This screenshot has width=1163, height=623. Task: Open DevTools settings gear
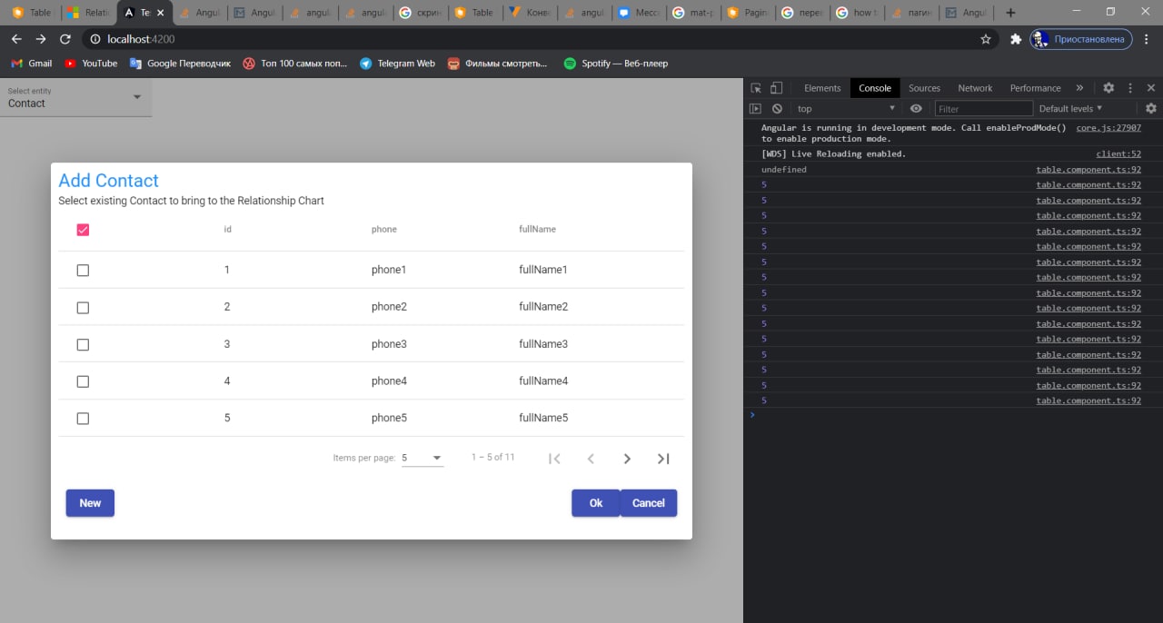pos(1108,88)
